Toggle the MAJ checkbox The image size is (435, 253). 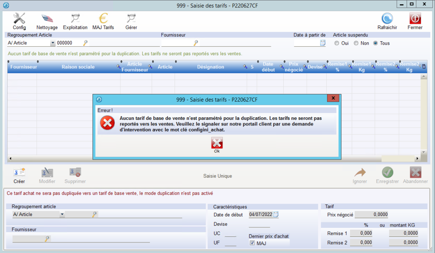[x=252, y=243]
